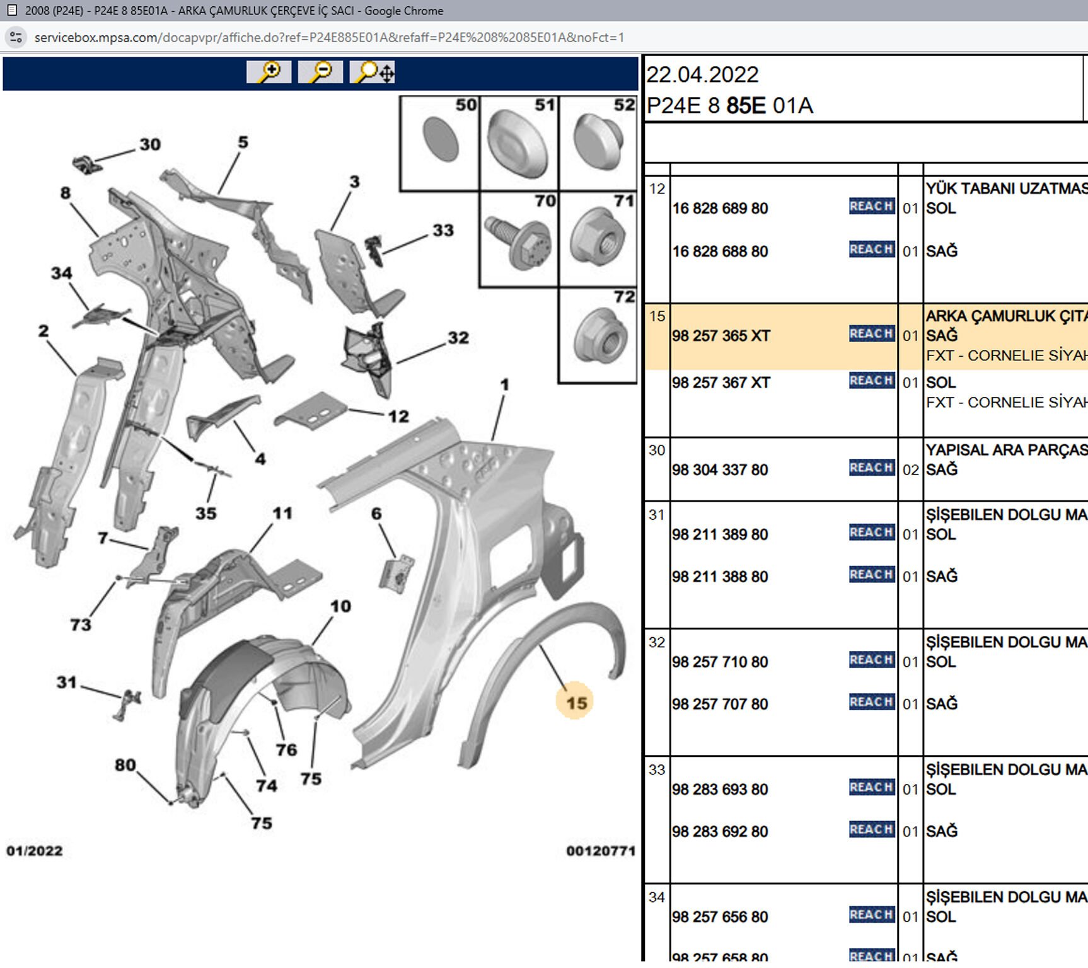Open the site information icon in address bar
The image size is (1088, 968).
tap(16, 37)
